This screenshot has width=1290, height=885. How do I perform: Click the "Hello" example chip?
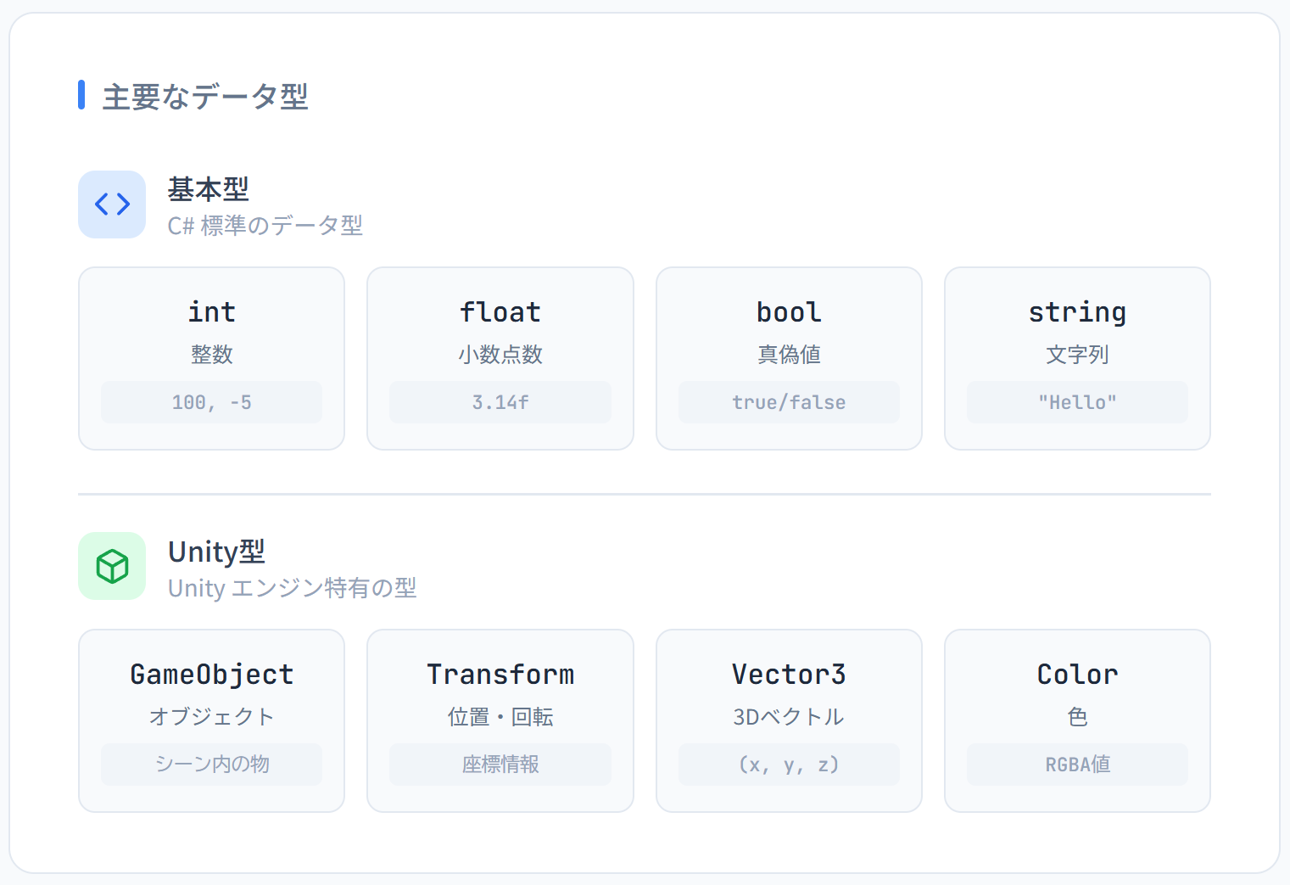pyautogui.click(x=1077, y=402)
